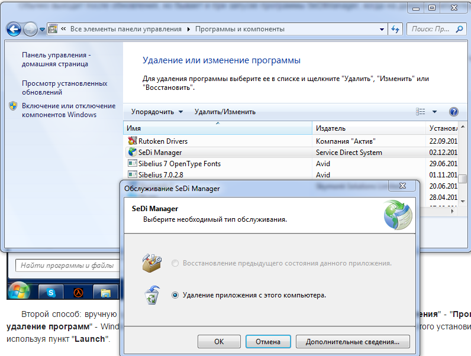Open Панель управления домашняя страница link
This screenshot has width=471, height=356.
(x=56, y=60)
